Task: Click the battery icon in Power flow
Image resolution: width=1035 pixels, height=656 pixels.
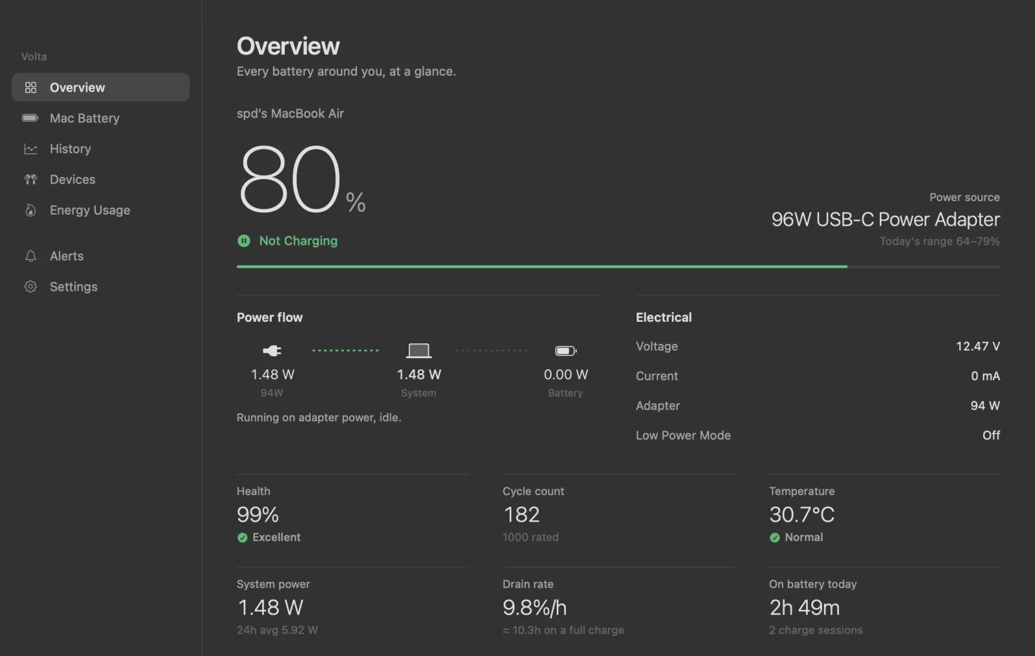Action: (x=566, y=350)
